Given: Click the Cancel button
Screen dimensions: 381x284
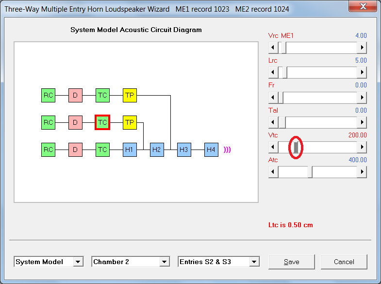Looking at the screenshot, I should tap(344, 262).
